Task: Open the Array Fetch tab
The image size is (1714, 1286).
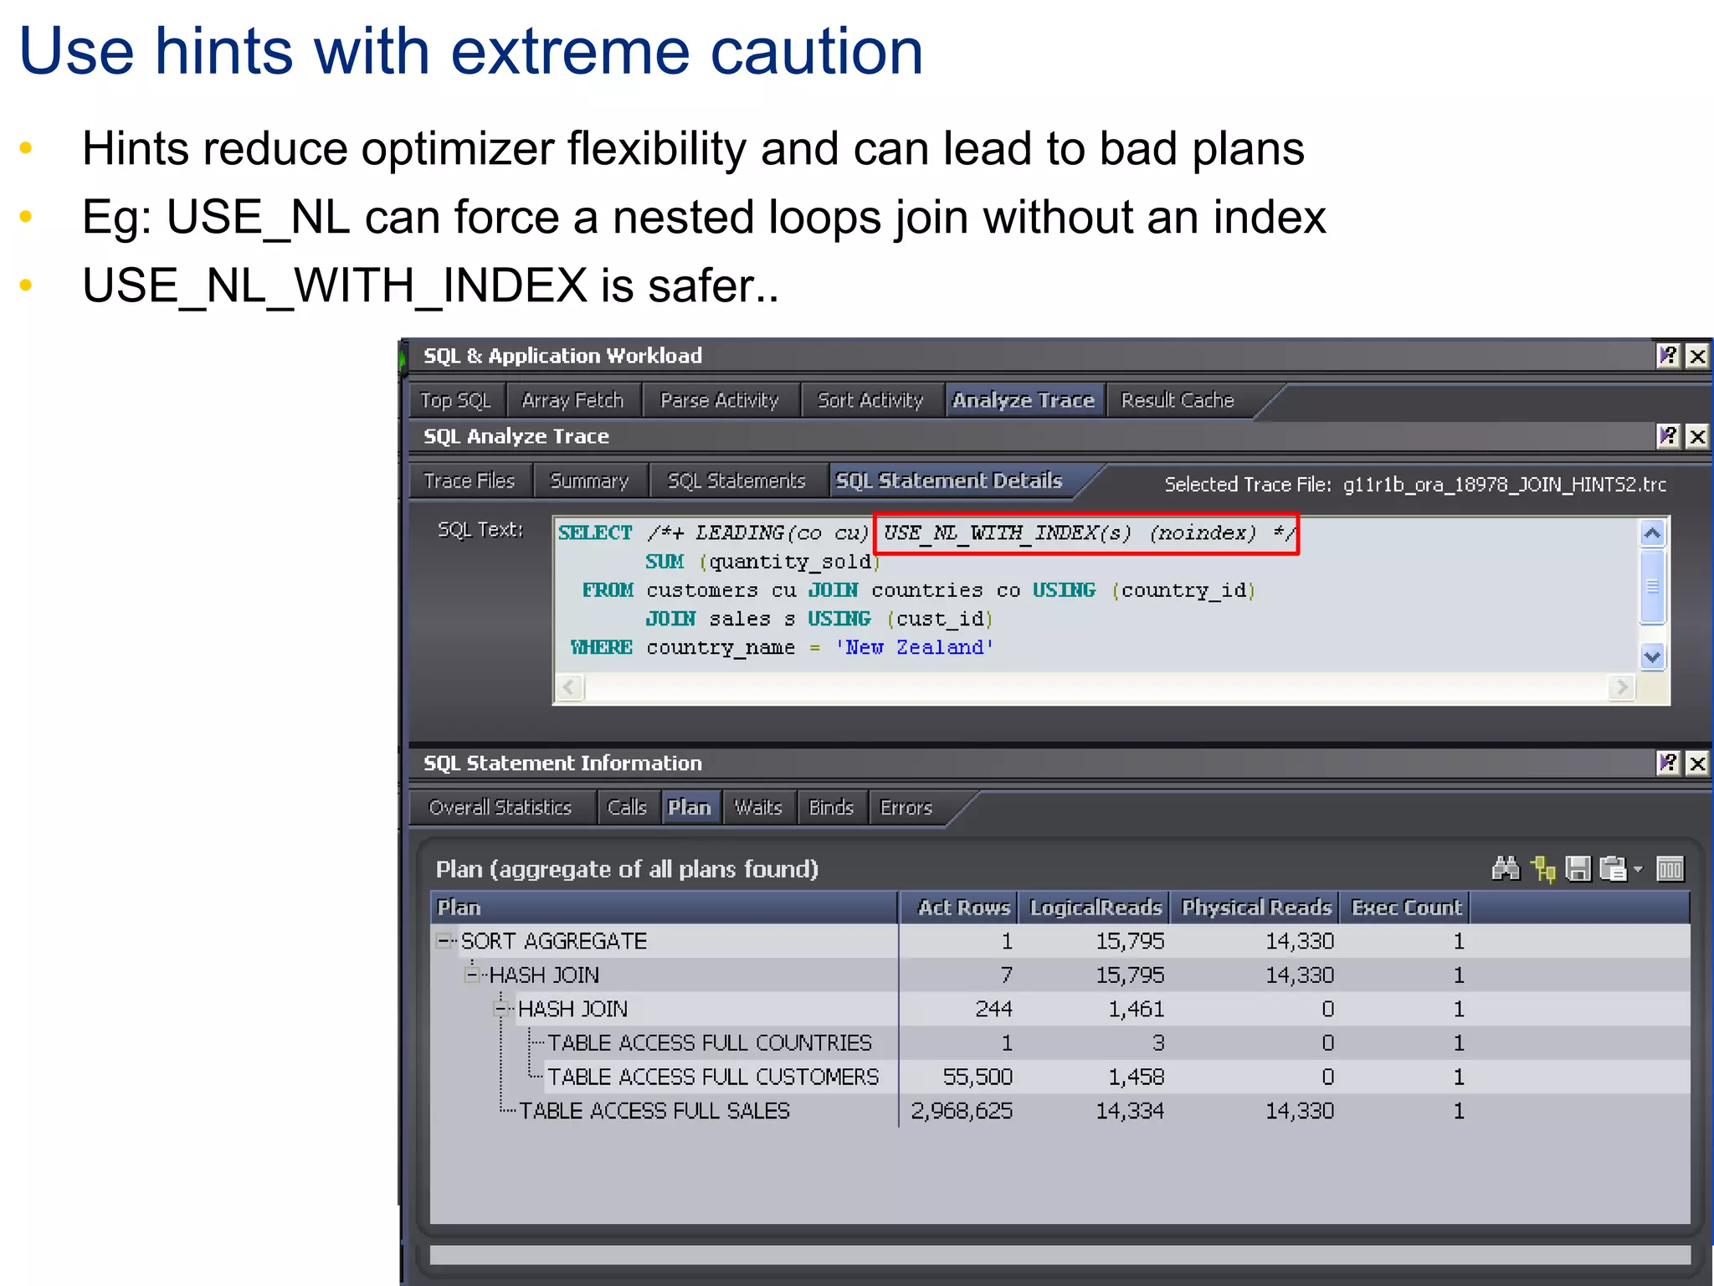Action: click(573, 400)
